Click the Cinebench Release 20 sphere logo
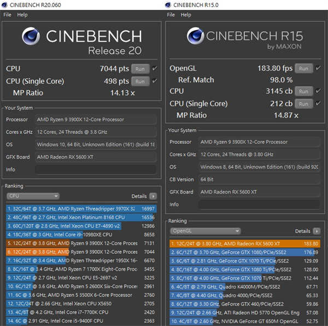Viewport: 328px width, 326px height. (31, 36)
